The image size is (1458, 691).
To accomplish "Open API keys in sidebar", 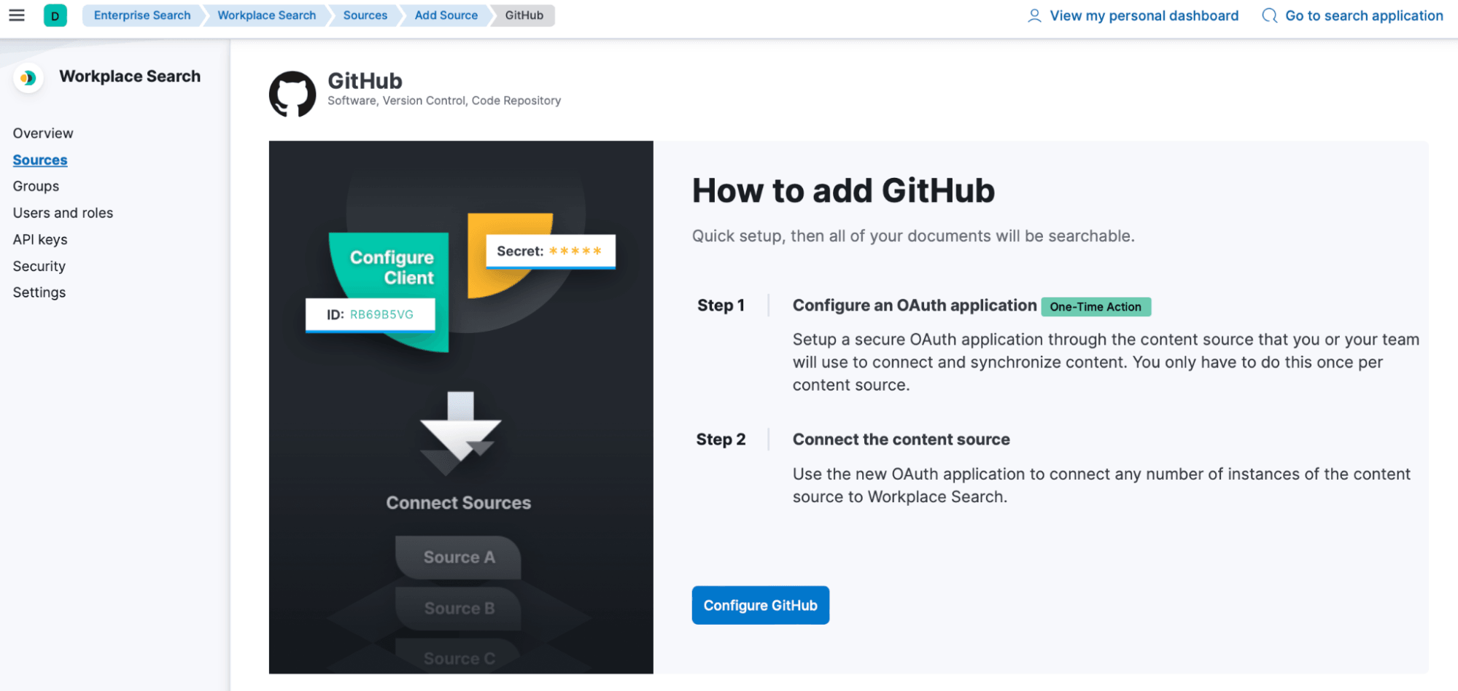I will (40, 240).
